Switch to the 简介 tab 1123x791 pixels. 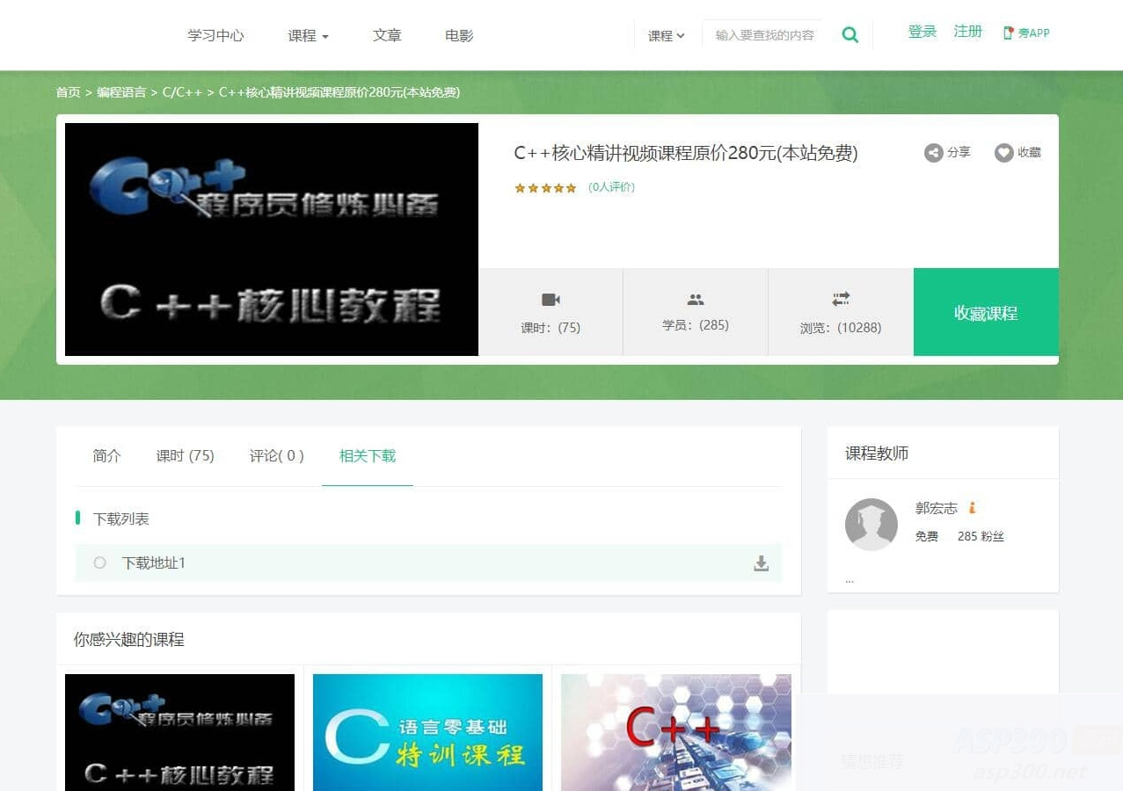(106, 456)
